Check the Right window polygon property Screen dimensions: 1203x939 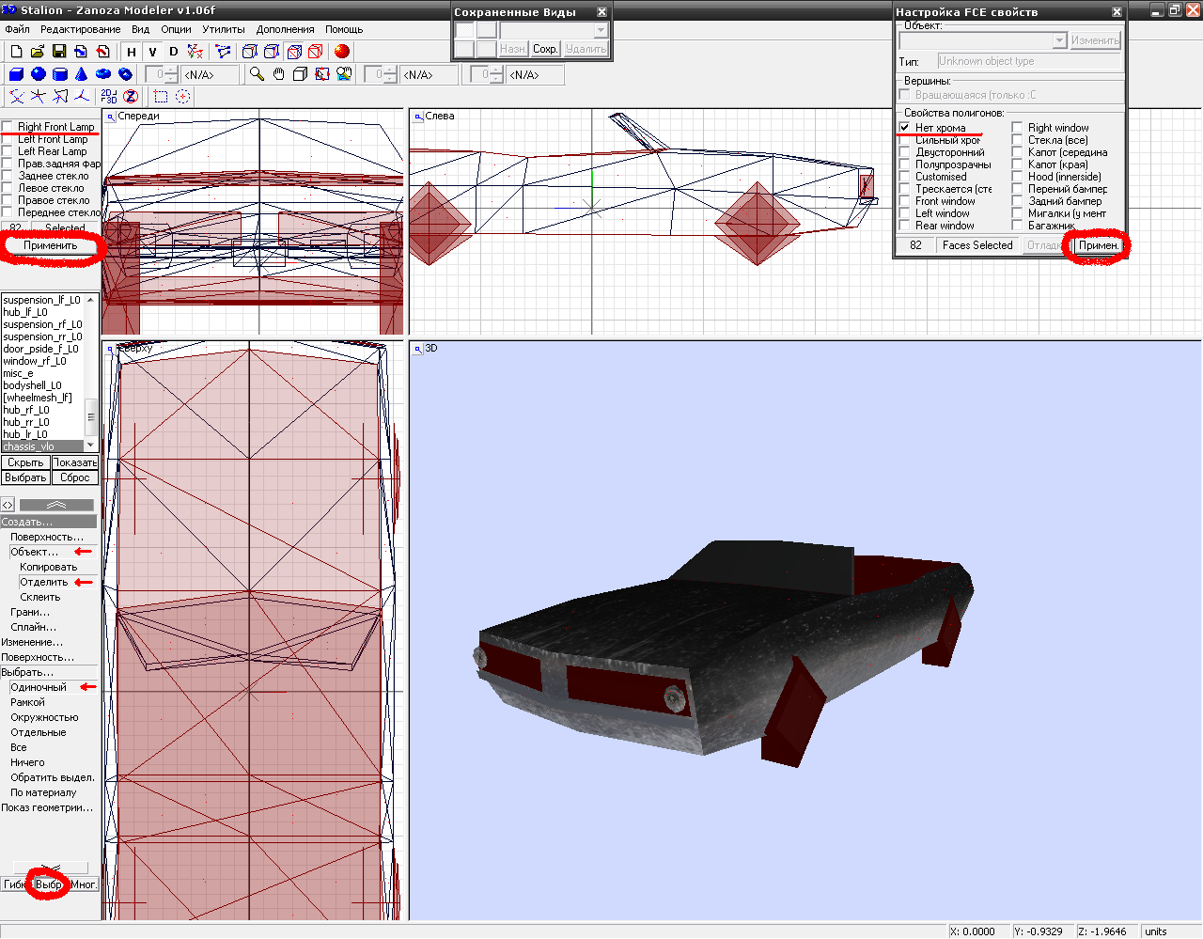point(1018,128)
